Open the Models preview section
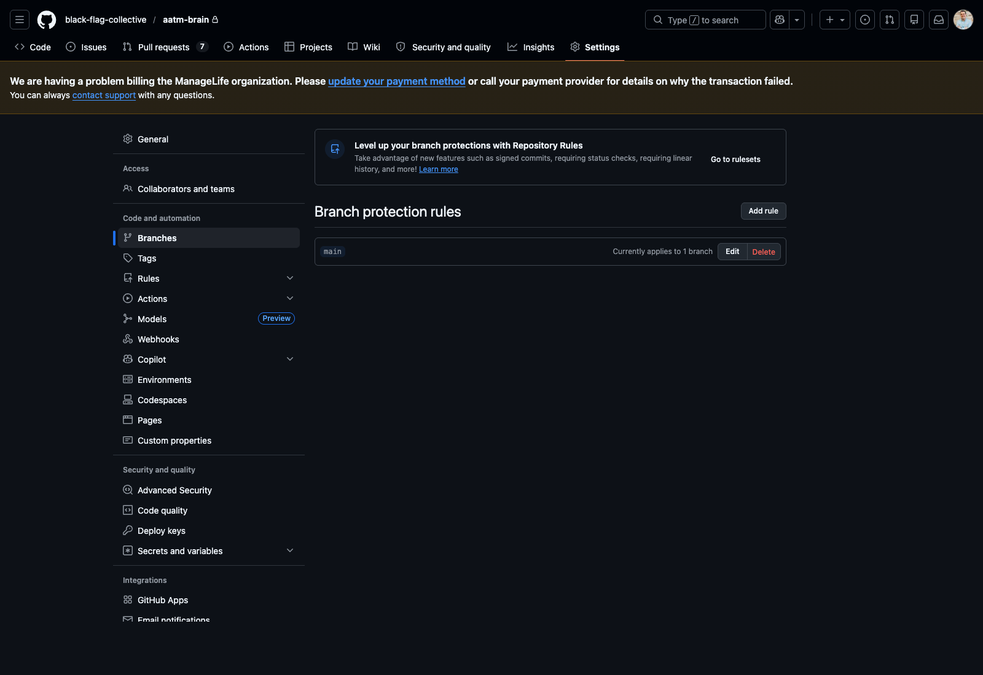The width and height of the screenshot is (983, 675). pyautogui.click(x=152, y=318)
